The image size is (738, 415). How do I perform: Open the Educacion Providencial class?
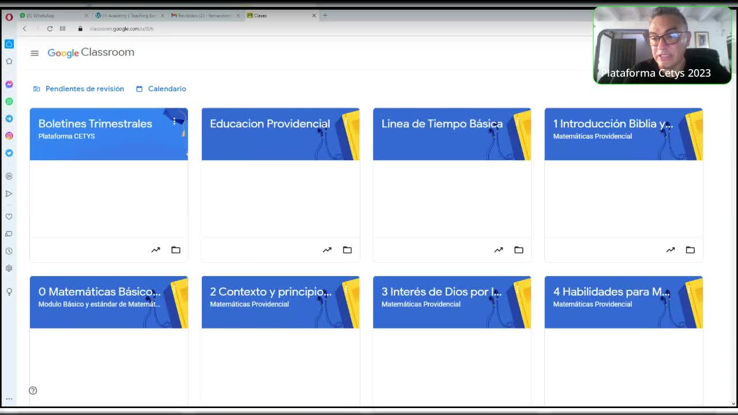270,123
